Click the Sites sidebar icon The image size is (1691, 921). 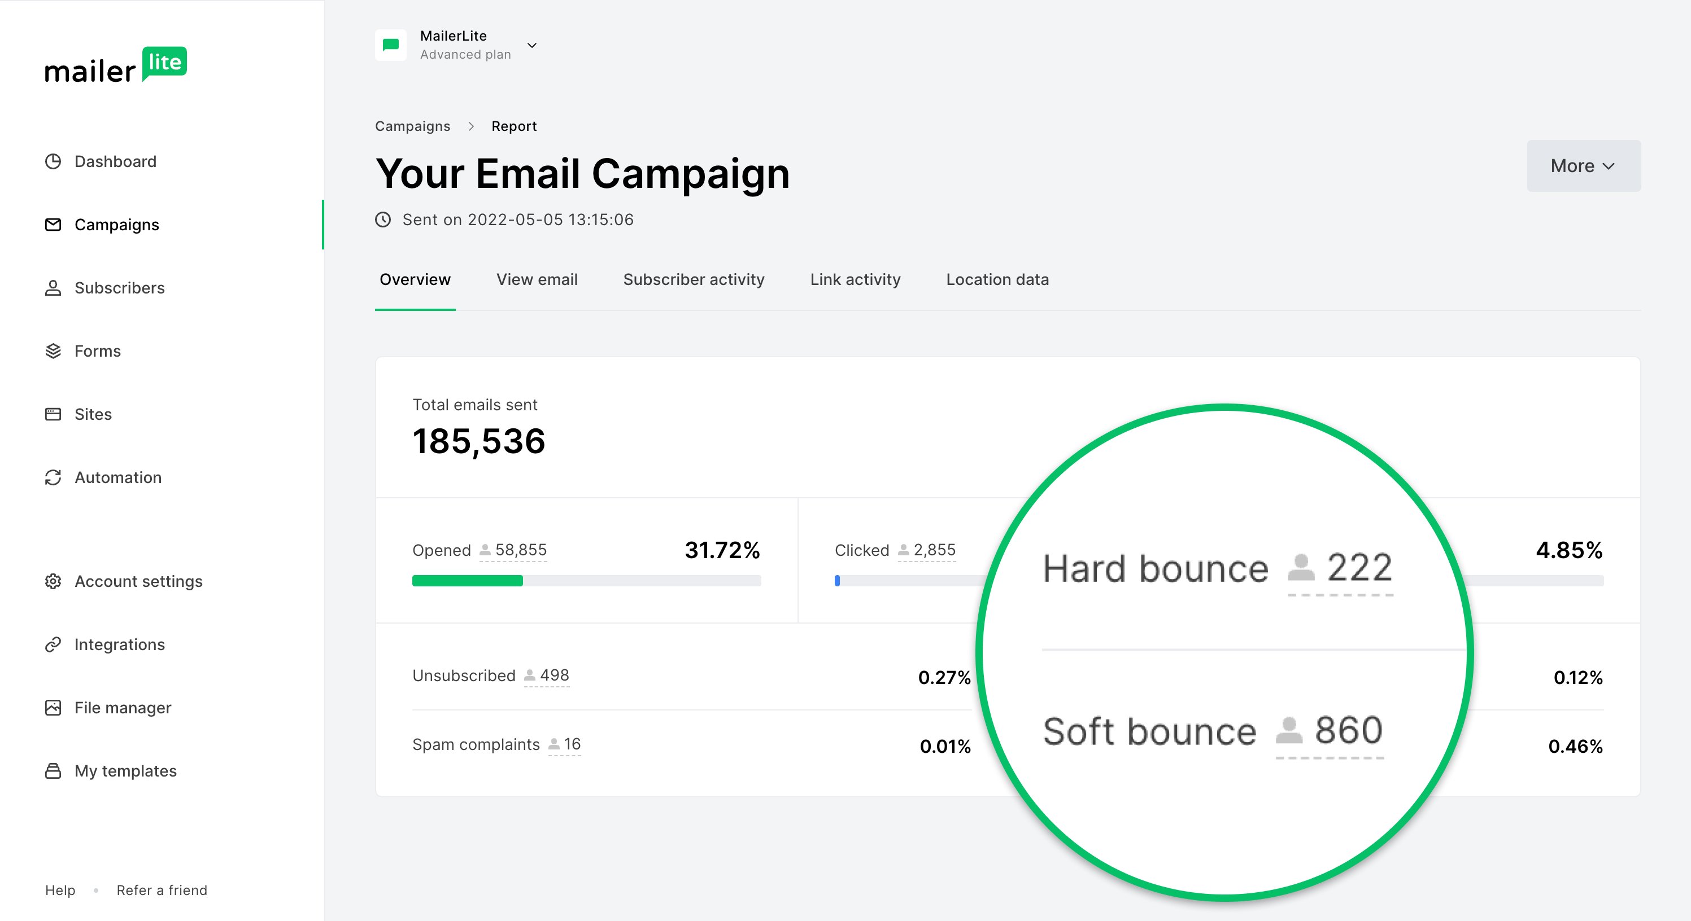(x=52, y=414)
